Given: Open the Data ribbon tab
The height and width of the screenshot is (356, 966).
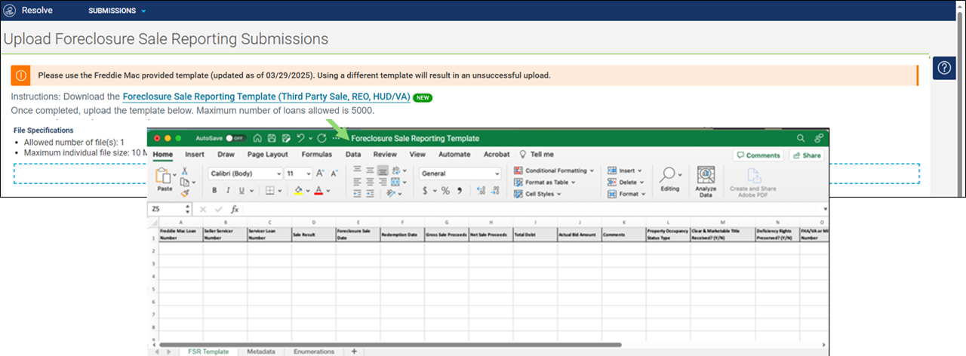Looking at the screenshot, I should (x=353, y=155).
